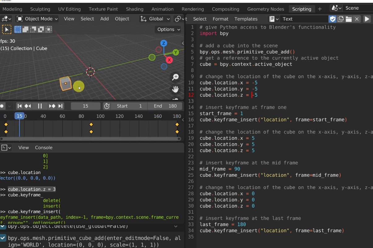Image resolution: width=373 pixels, height=248 pixels.
Task: Click the new text duplicate icon
Action: [340, 19]
